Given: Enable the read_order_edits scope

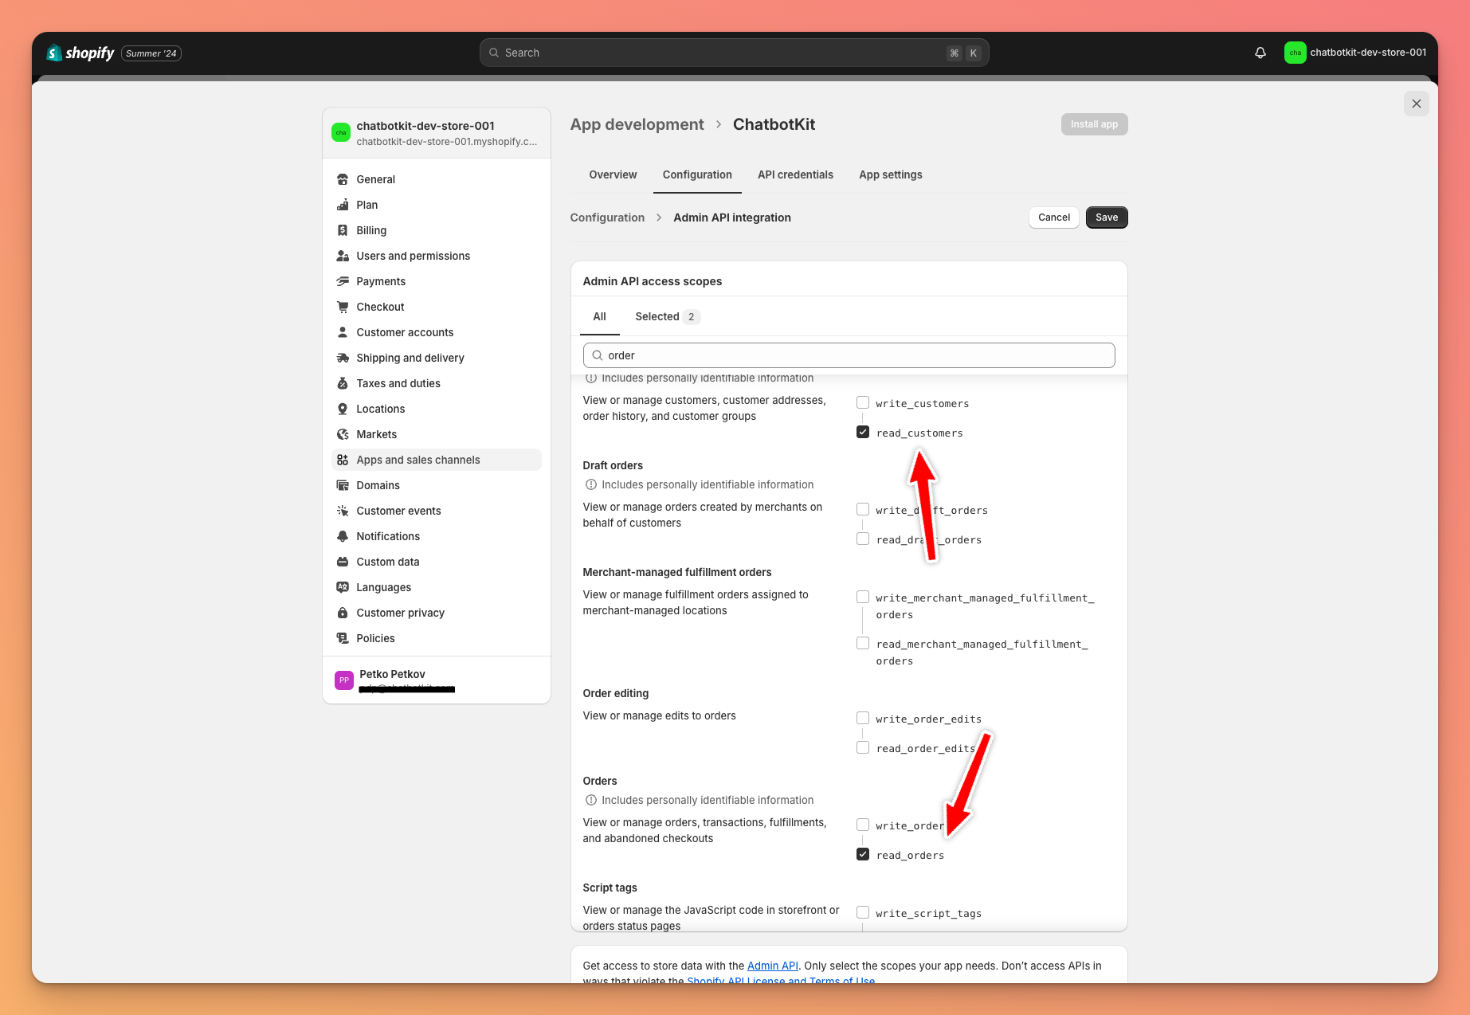Looking at the screenshot, I should click(x=863, y=747).
